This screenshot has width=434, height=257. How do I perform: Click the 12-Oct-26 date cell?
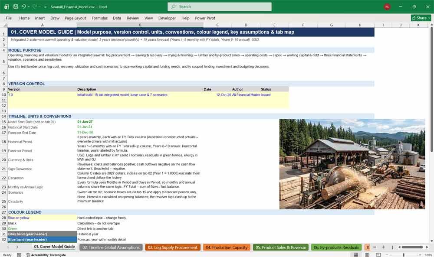pyautogui.click(x=217, y=95)
